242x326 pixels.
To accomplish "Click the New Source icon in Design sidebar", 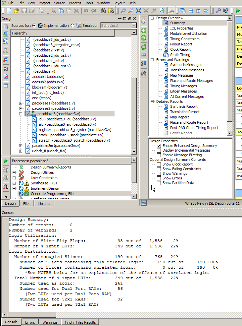I will [x=6, y=26].
